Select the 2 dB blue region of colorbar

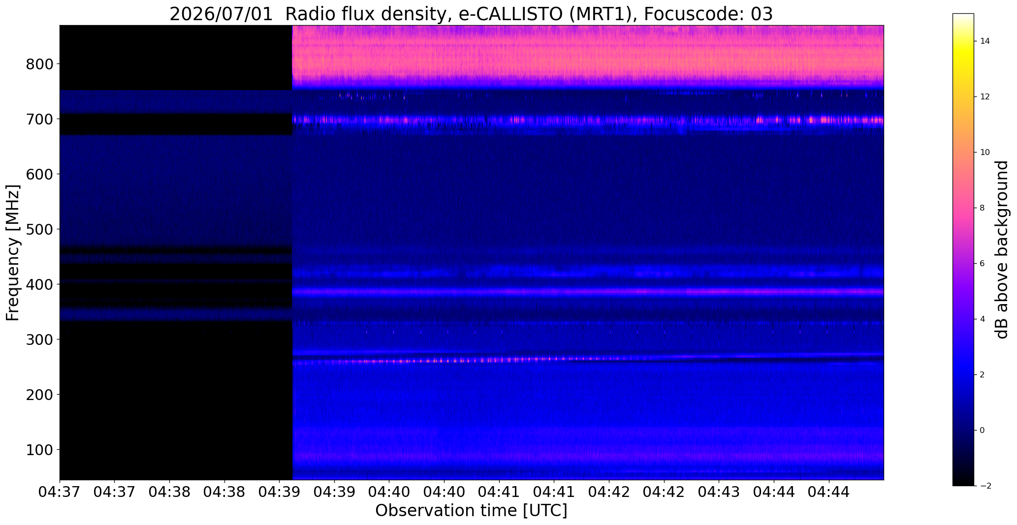963,374
